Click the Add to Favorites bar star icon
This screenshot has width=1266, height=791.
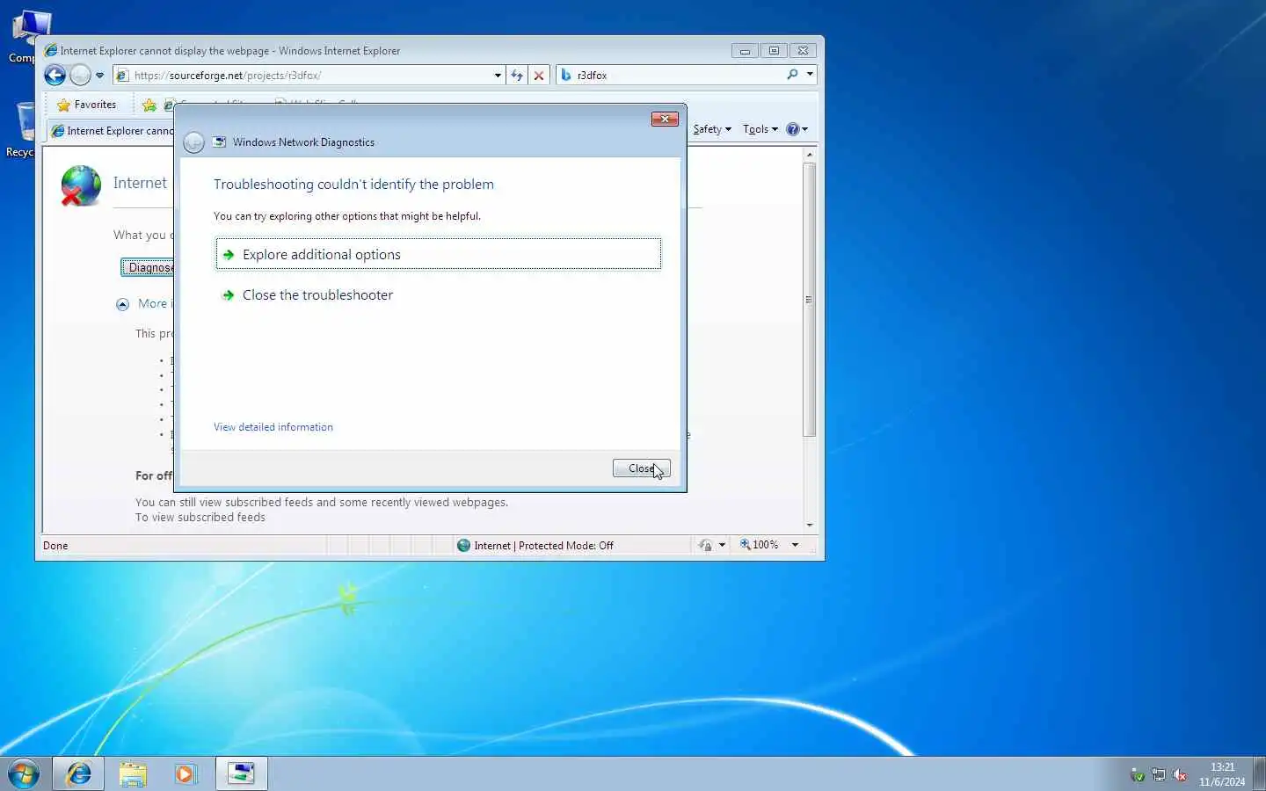coord(149,105)
